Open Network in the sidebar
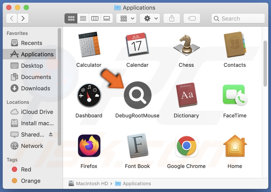 tap(30, 146)
